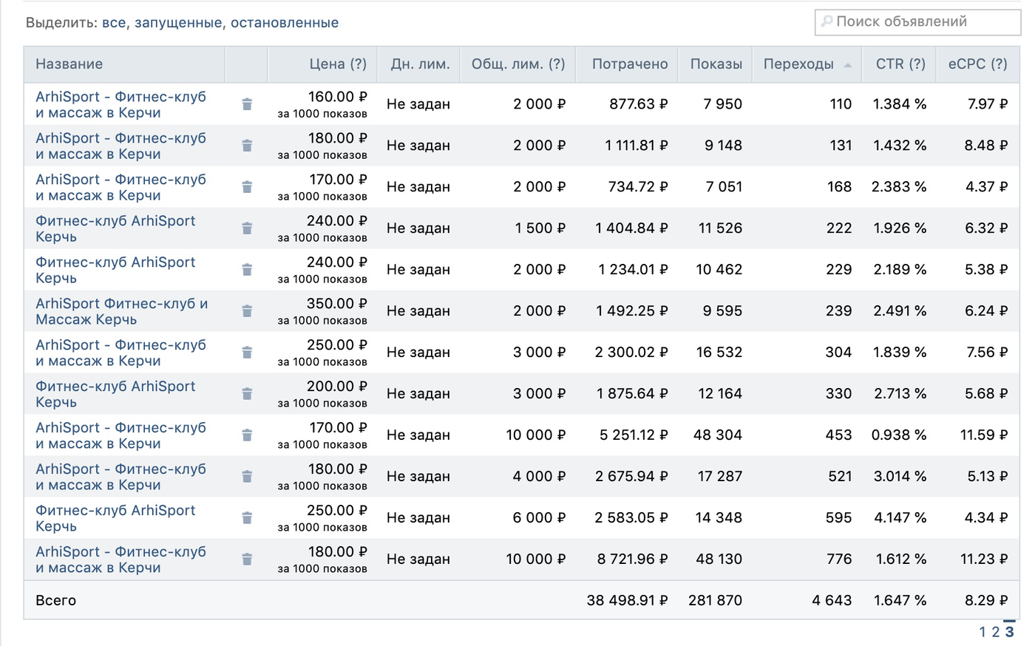Click 'Не задан' in the 877.63 ₽ row
1035x646 pixels.
click(x=418, y=104)
